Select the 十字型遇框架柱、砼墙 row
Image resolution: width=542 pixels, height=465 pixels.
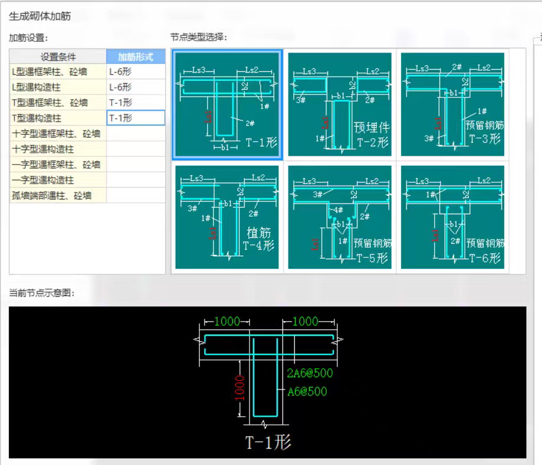coord(56,133)
